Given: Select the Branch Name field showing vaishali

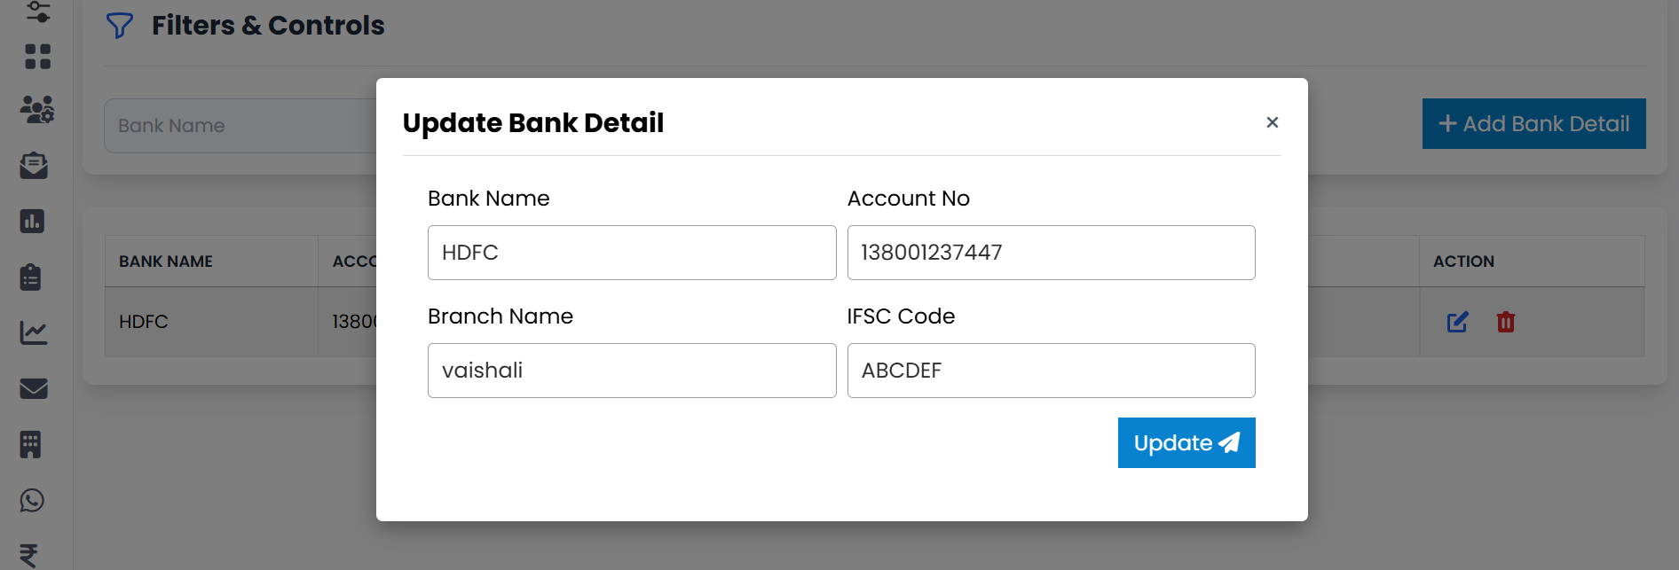Looking at the screenshot, I should (631, 371).
